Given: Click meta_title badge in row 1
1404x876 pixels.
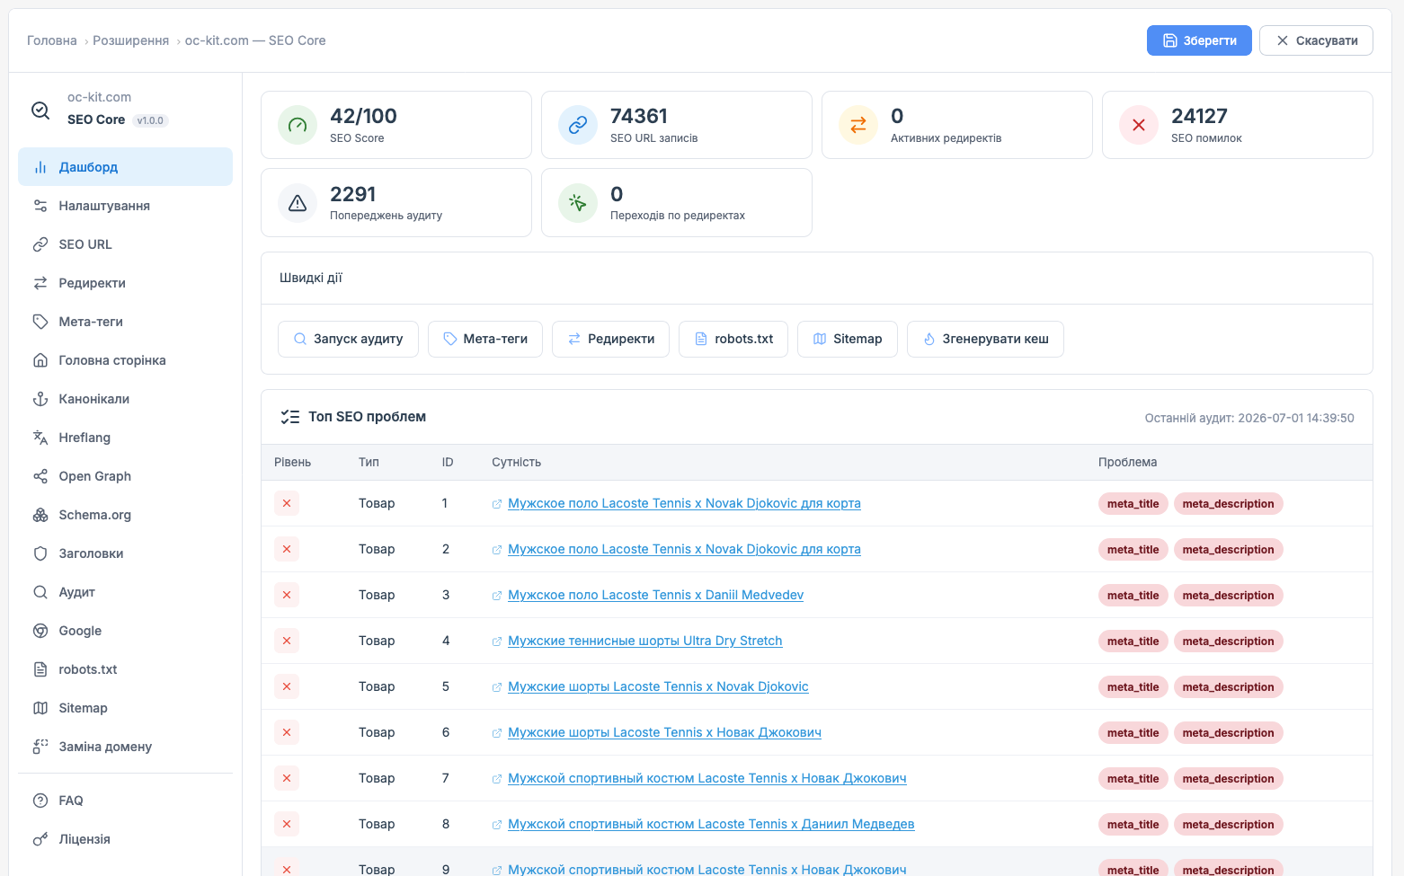Looking at the screenshot, I should [x=1133, y=504].
